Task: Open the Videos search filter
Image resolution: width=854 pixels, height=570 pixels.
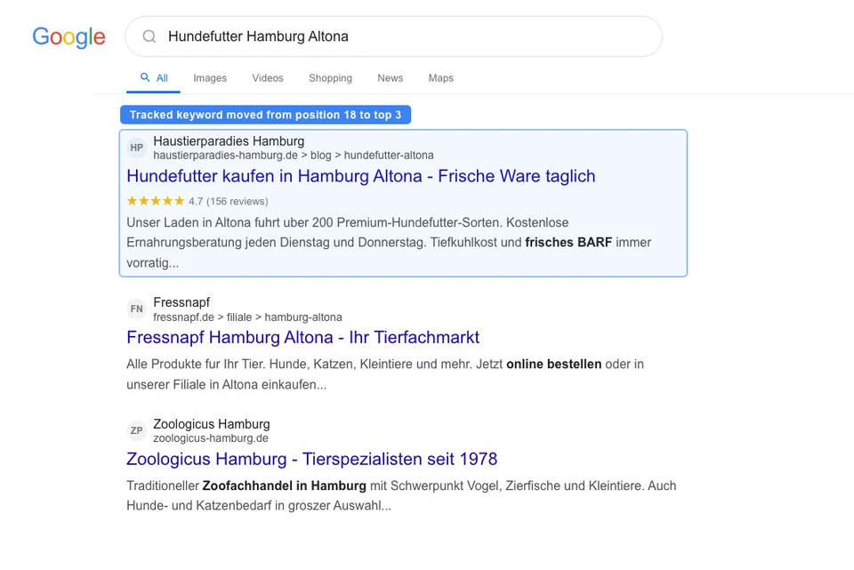Action: (x=267, y=78)
